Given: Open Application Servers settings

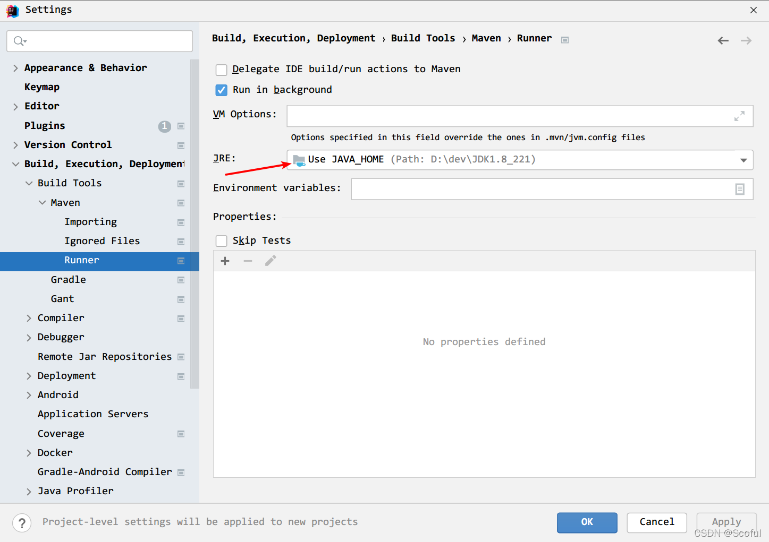Looking at the screenshot, I should (93, 414).
